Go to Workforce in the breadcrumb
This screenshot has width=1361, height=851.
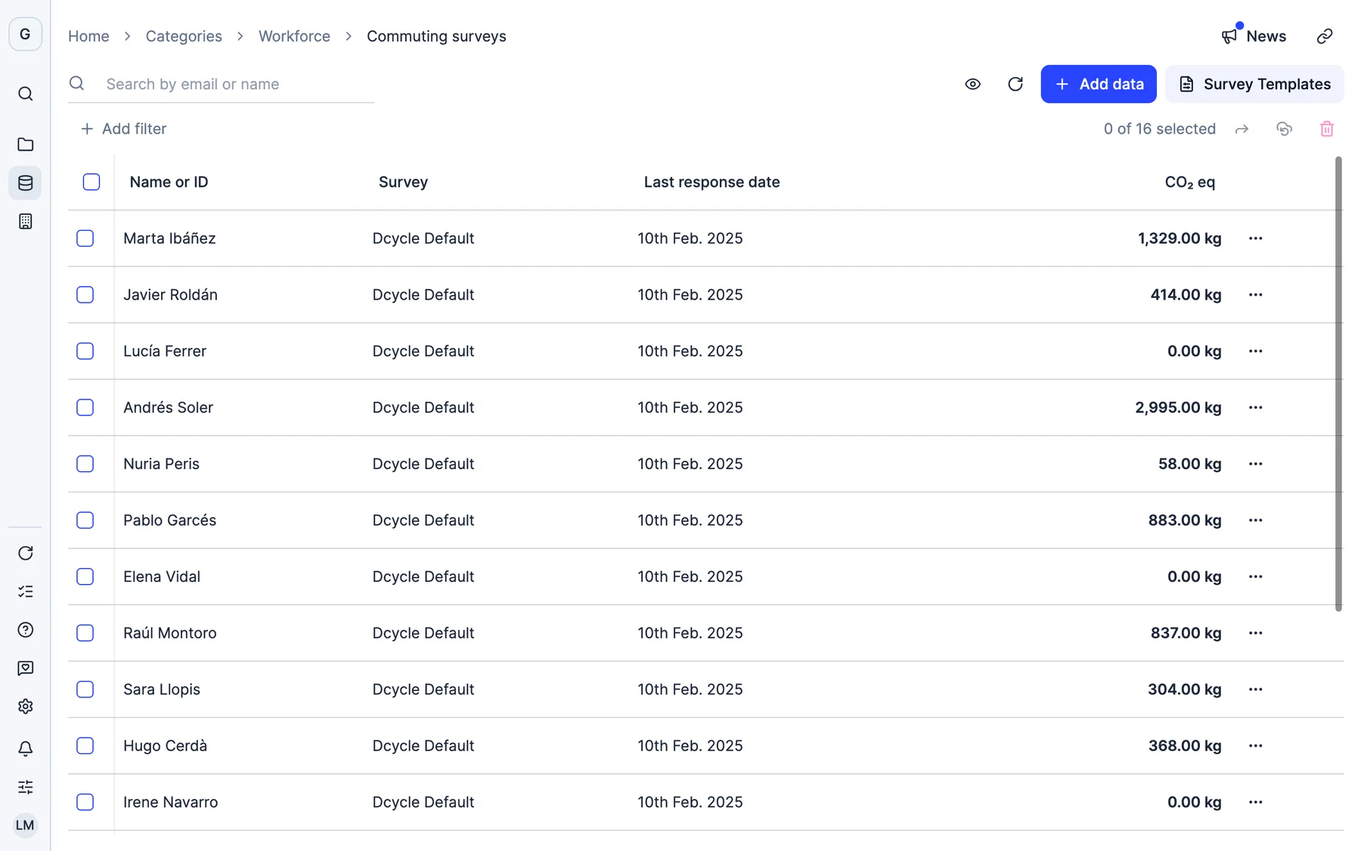294,36
